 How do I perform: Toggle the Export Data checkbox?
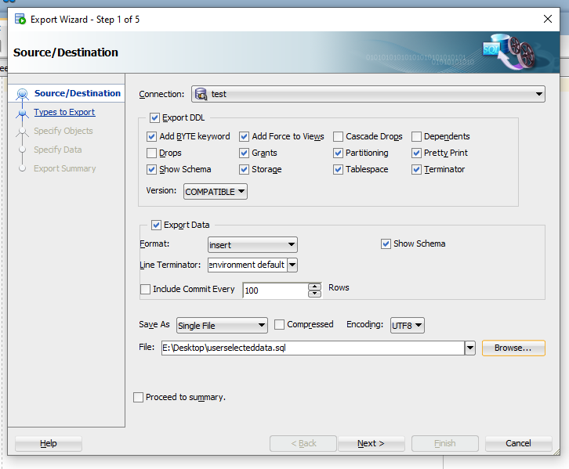pyautogui.click(x=156, y=225)
